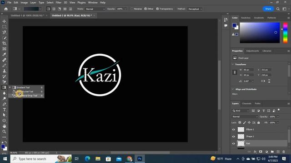
Task: Collapse the Transform section
Action: [233, 64]
